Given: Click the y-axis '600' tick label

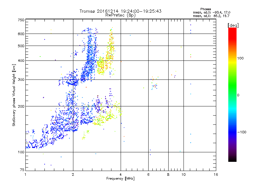Looking at the screenshot, I should 21,34.
